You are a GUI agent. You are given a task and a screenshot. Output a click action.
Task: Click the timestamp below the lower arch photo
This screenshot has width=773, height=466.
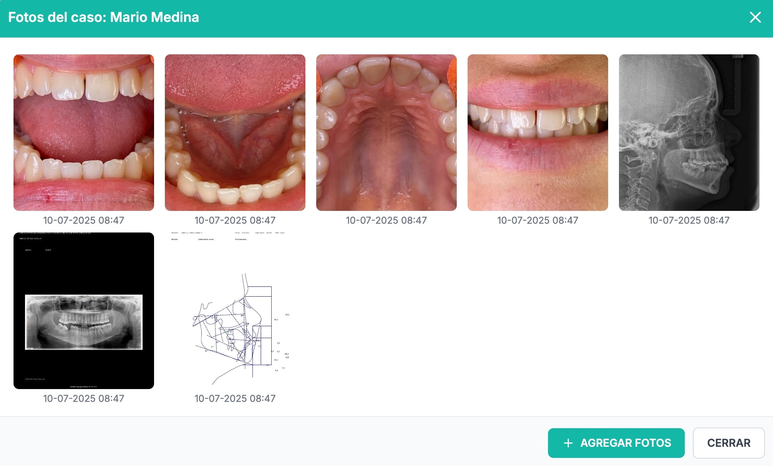pyautogui.click(x=235, y=220)
